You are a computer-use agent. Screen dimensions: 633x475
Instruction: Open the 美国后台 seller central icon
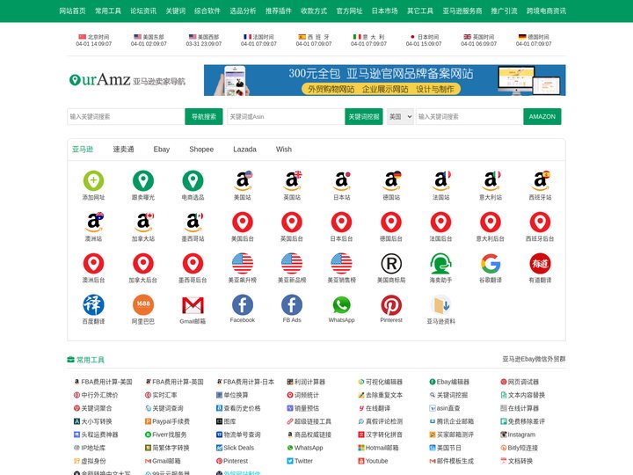click(x=243, y=223)
